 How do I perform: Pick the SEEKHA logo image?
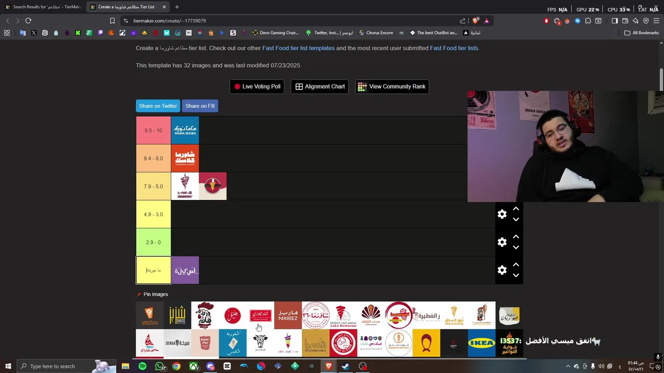point(177,343)
